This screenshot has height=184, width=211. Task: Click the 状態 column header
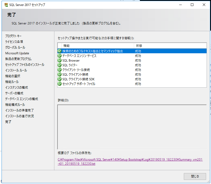coord(170,46)
